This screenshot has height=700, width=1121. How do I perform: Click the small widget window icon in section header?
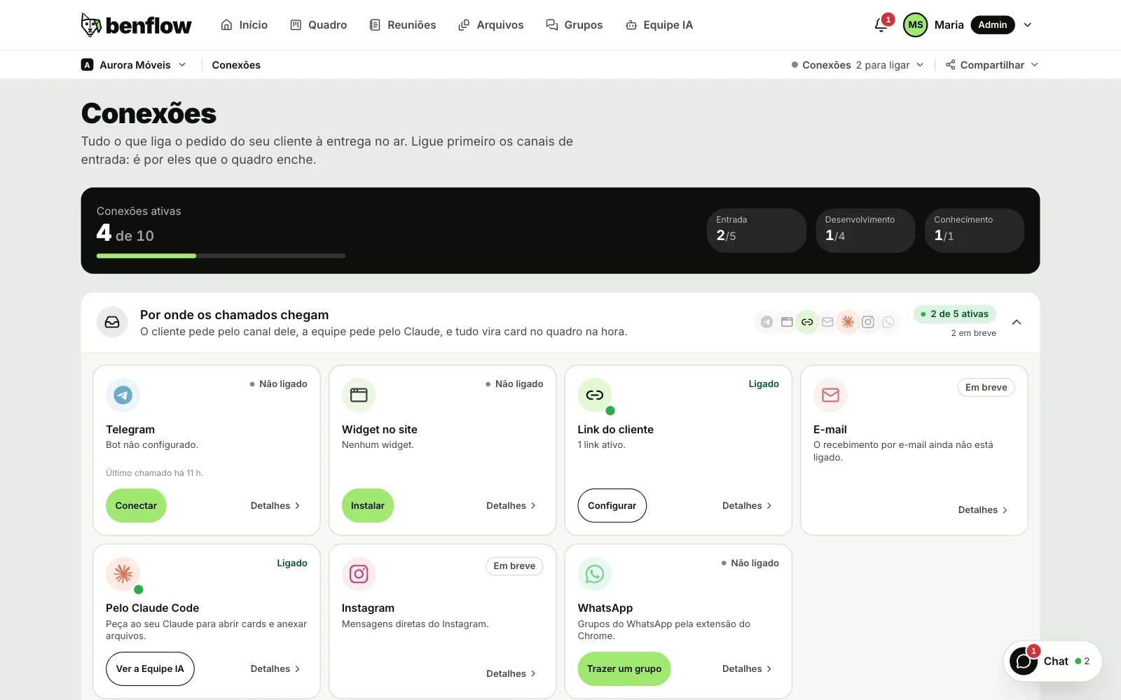pos(787,322)
